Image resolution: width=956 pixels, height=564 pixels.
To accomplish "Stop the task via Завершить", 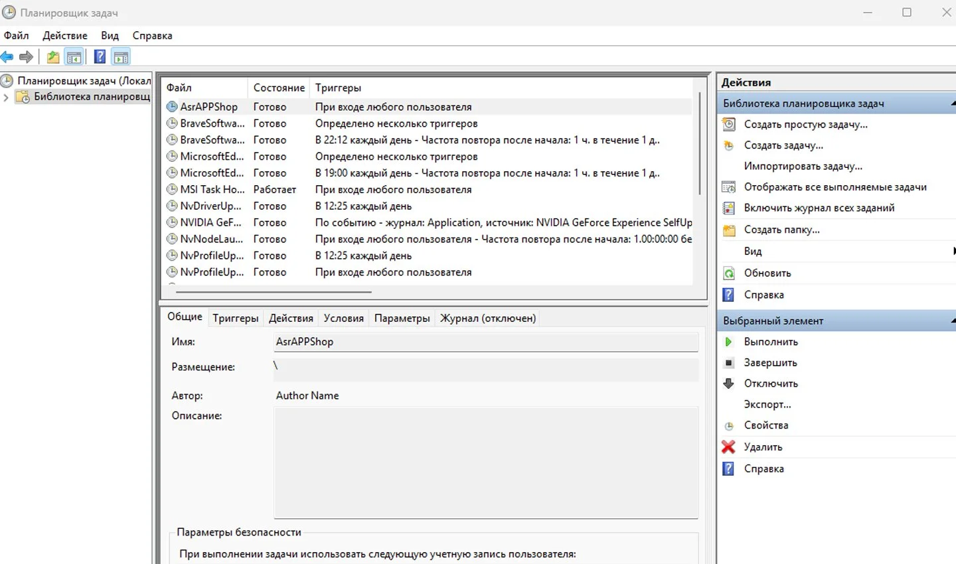I will [770, 363].
